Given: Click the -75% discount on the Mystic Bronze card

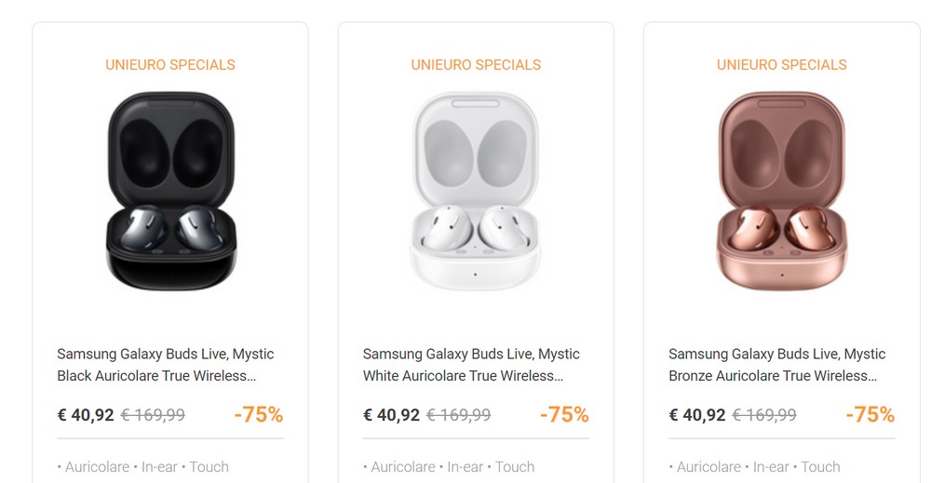Looking at the screenshot, I should click(870, 415).
